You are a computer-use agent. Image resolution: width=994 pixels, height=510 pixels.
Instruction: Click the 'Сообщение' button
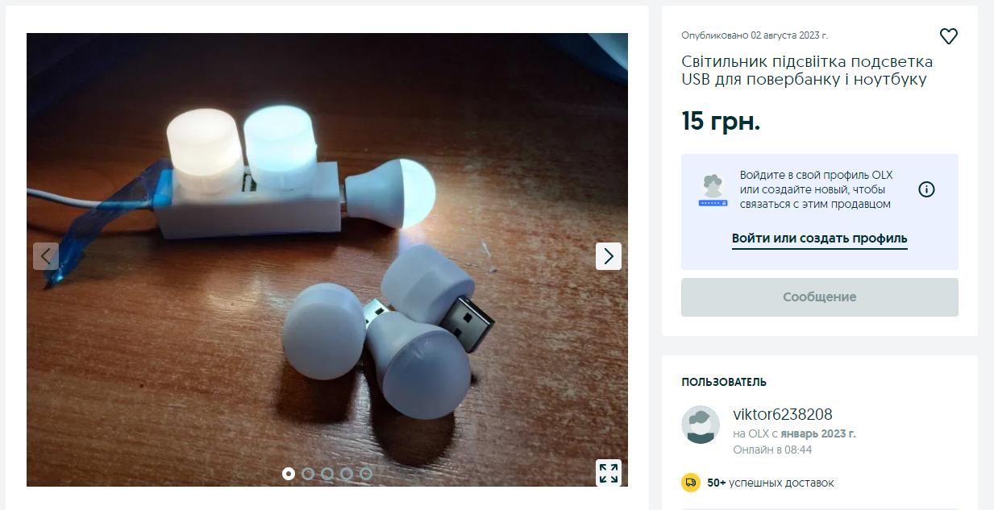[820, 297]
